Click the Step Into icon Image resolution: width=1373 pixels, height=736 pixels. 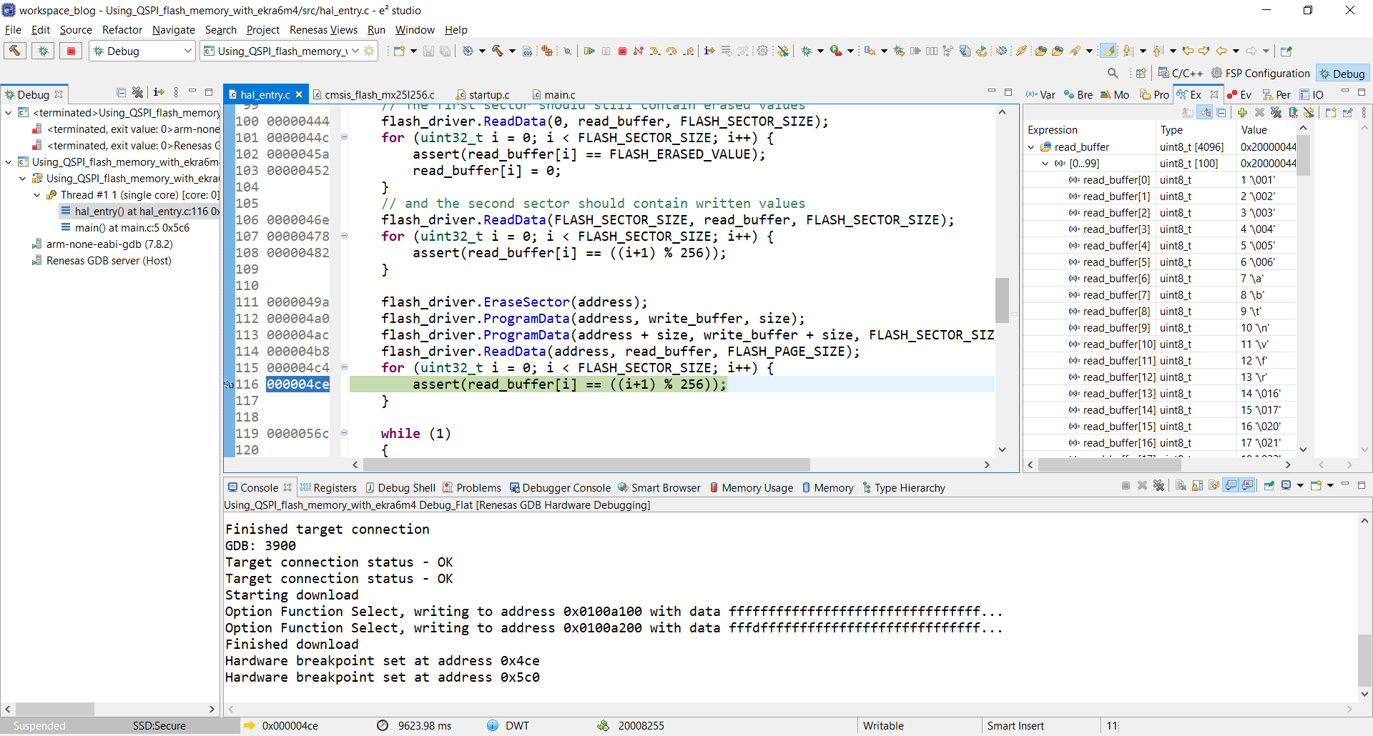point(655,51)
